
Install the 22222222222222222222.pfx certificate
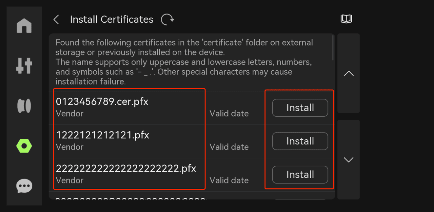[x=300, y=174]
